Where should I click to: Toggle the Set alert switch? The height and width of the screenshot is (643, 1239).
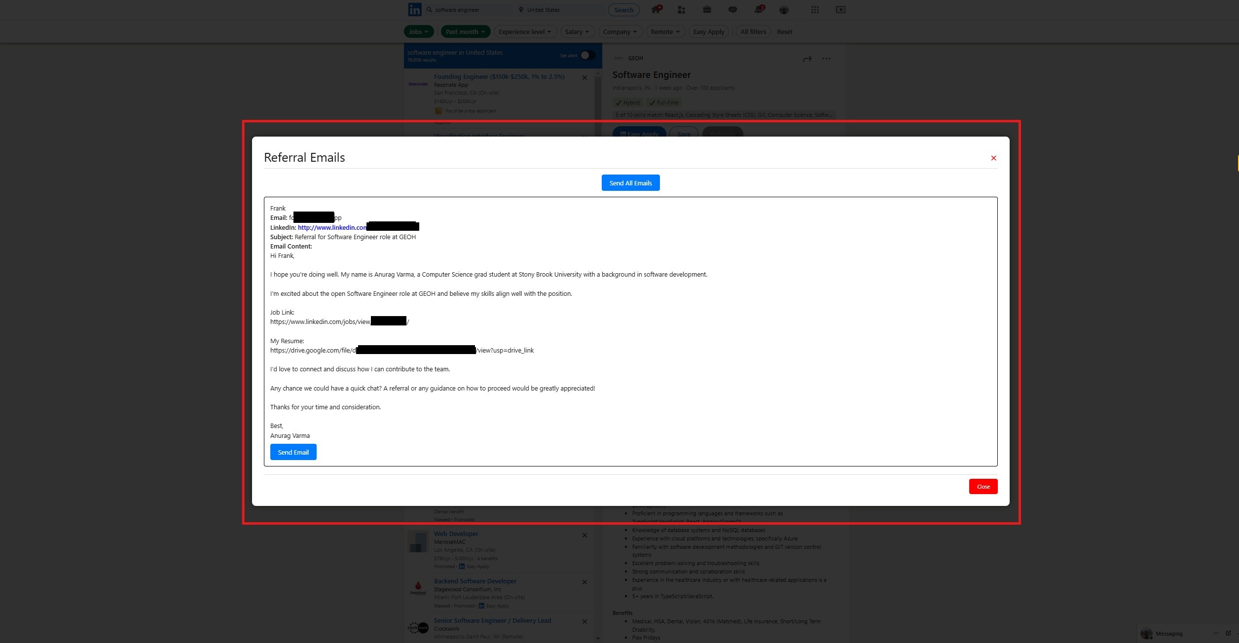(587, 55)
